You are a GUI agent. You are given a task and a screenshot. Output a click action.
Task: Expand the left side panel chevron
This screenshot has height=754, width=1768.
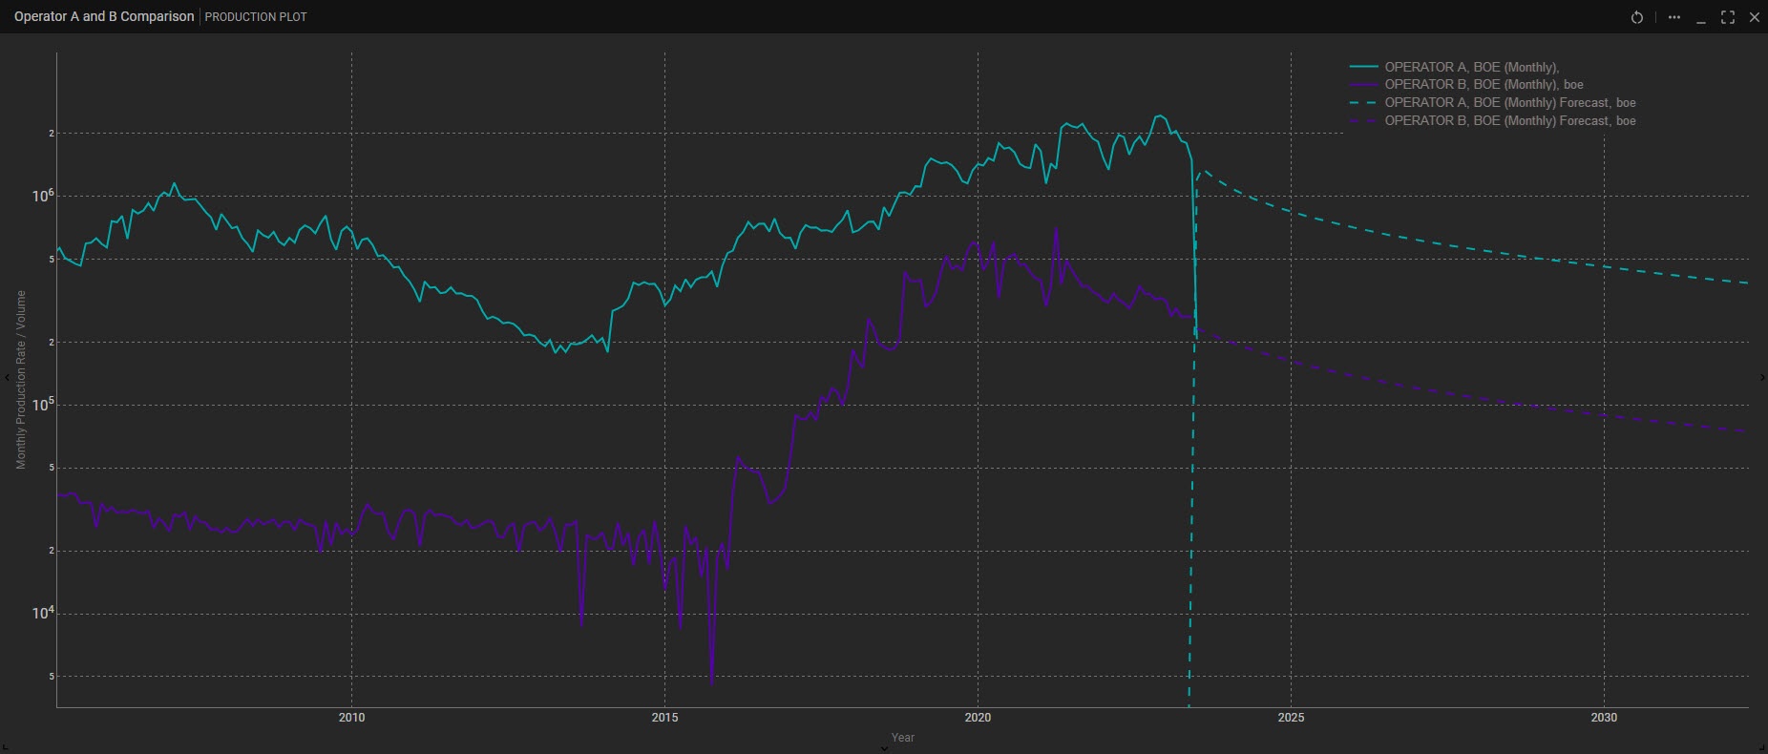pos(7,378)
